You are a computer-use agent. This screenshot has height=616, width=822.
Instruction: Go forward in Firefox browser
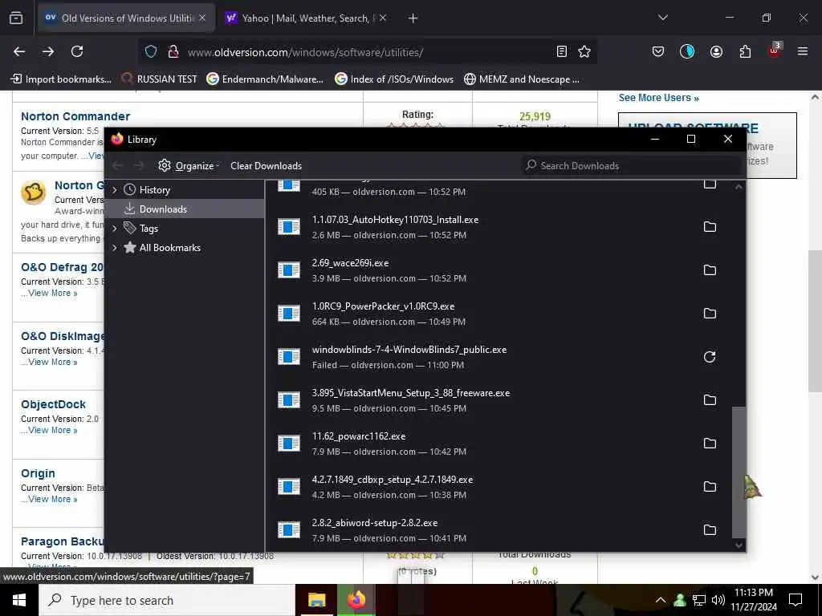coord(48,51)
